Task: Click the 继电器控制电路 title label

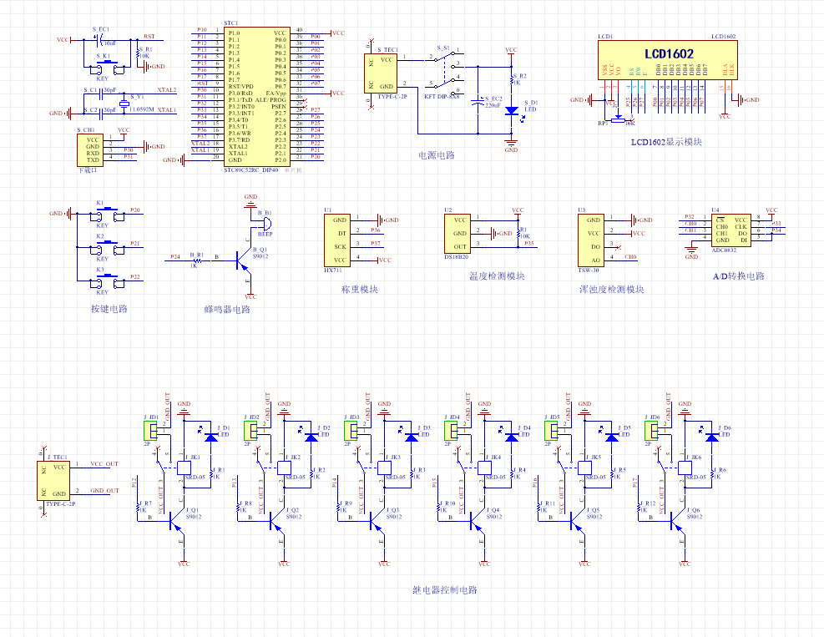Action: click(444, 590)
